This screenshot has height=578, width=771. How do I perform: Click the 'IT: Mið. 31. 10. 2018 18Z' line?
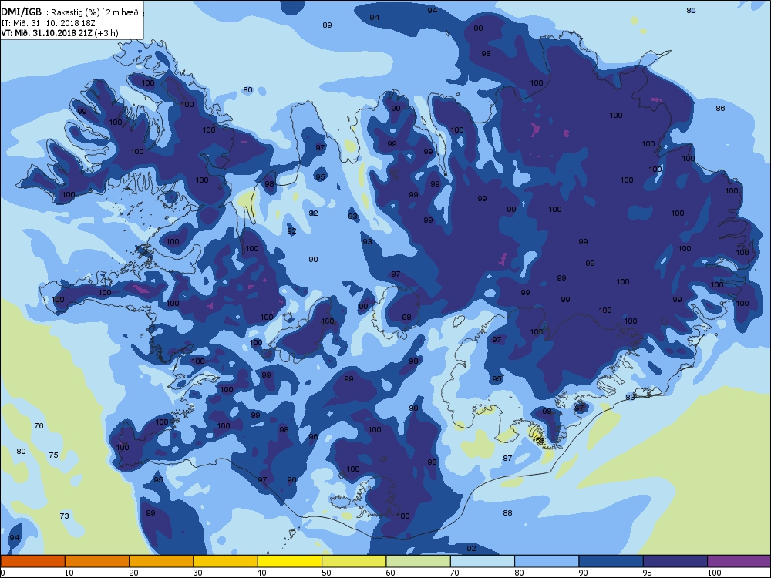click(49, 23)
